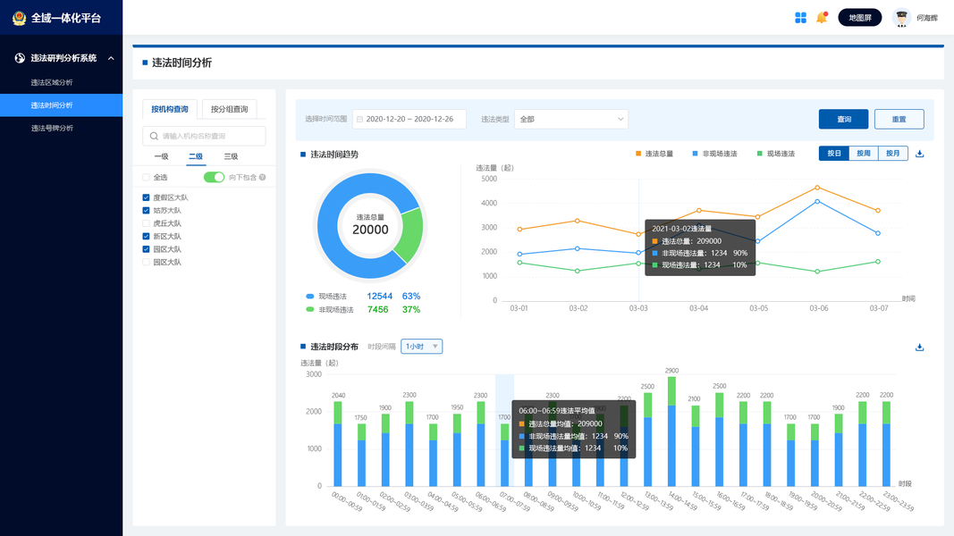This screenshot has height=536, width=954.
Task: Click the 违法总量 orange legend swatch
Action: coord(638,154)
